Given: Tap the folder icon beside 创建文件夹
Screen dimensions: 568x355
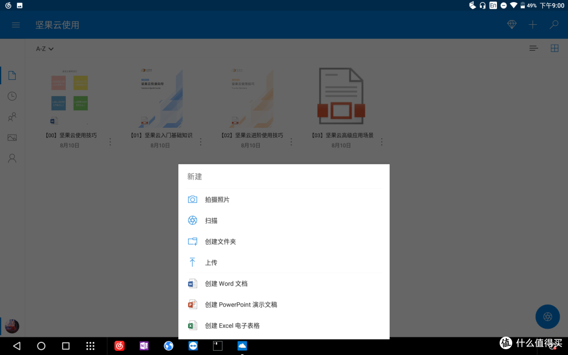Looking at the screenshot, I should click(192, 241).
